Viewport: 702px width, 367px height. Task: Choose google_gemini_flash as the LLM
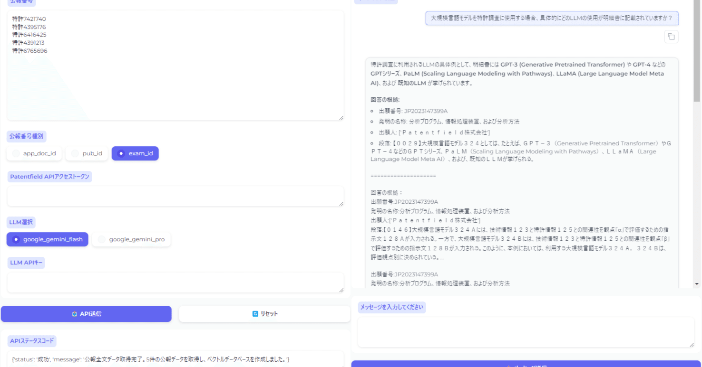click(x=47, y=239)
